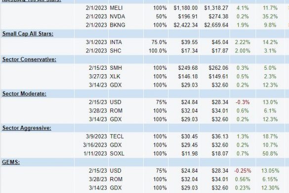Click the 1/11/2023 SOXL date cell
Viewport: 289px width, 193px height.
click(95, 153)
